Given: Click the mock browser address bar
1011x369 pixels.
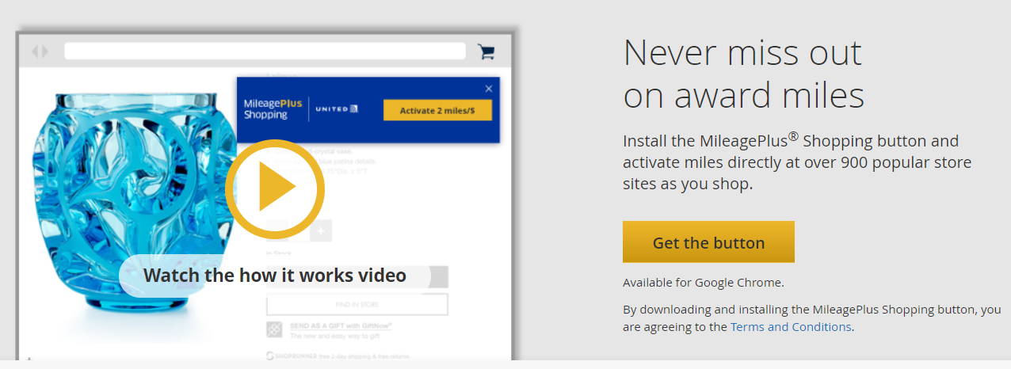Looking at the screenshot, I should pos(265,51).
